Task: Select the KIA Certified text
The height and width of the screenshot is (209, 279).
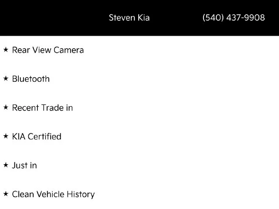Action: (x=37, y=136)
